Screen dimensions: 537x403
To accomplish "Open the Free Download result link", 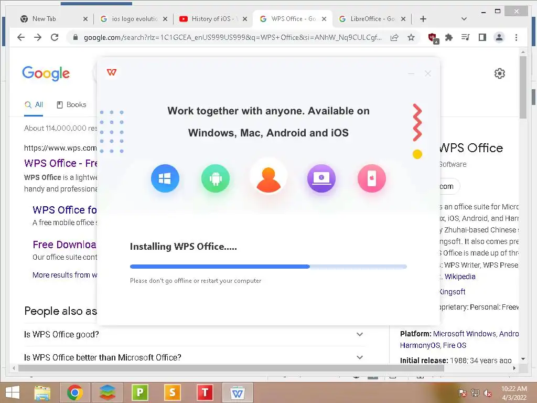I will pyautogui.click(x=65, y=245).
